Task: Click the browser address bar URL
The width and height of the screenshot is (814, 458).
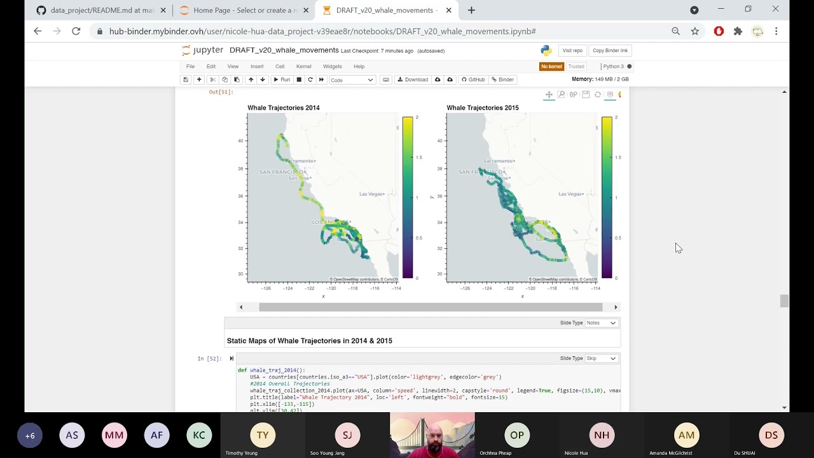Action: (322, 31)
